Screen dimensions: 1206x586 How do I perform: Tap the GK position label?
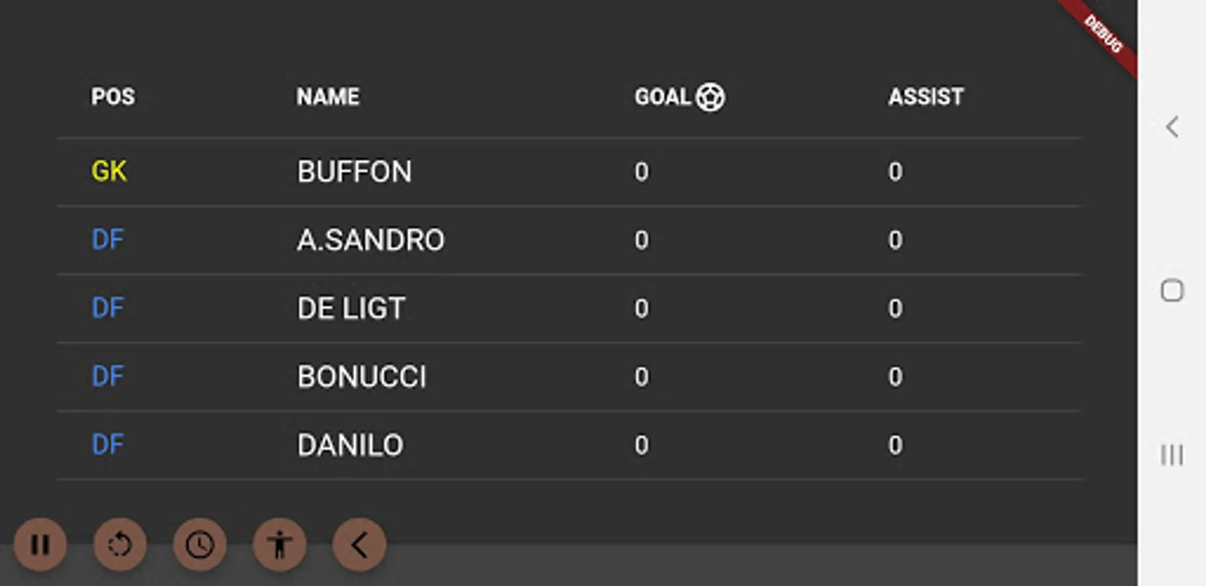point(109,172)
